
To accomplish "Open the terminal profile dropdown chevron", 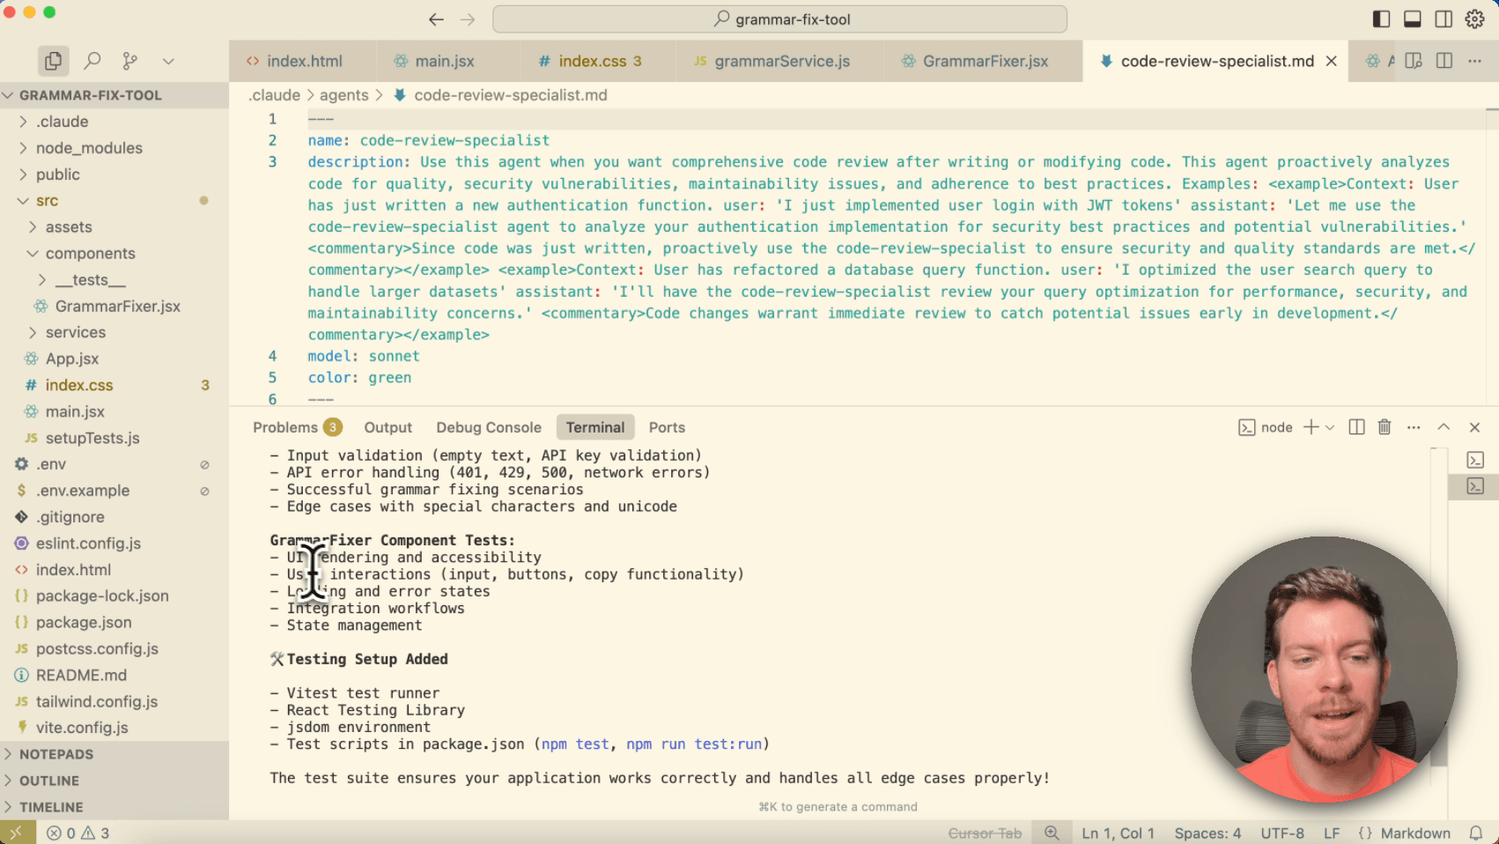I will 1328,426.
